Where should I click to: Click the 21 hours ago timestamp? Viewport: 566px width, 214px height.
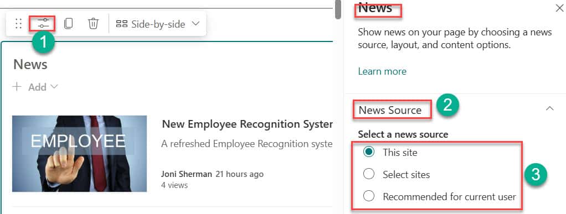coord(240,174)
